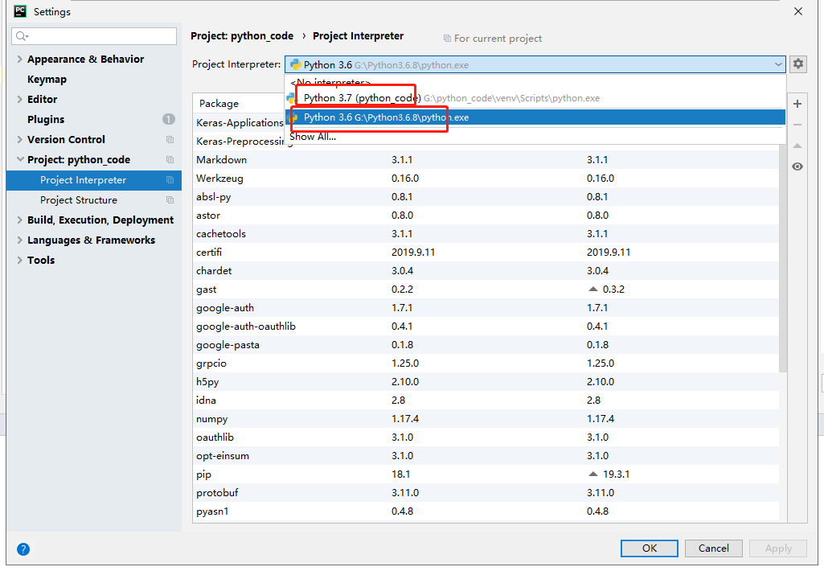Collapse the Project: python_code section
Viewport: 824px width, 571px height.
point(20,159)
